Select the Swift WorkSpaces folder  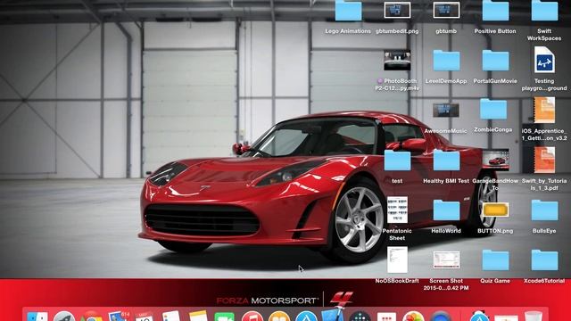click(x=544, y=11)
